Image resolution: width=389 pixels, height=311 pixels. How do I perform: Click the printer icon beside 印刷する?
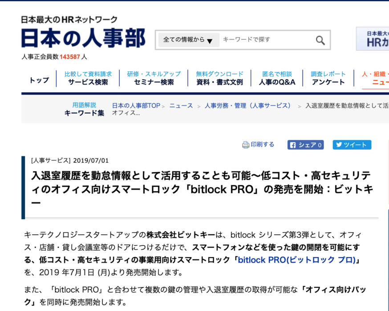tap(245, 144)
